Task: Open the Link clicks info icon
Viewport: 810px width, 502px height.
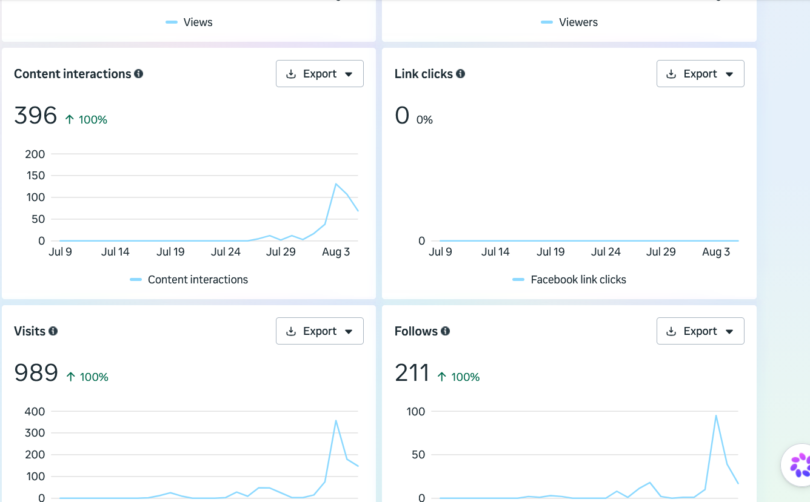Action: (461, 74)
